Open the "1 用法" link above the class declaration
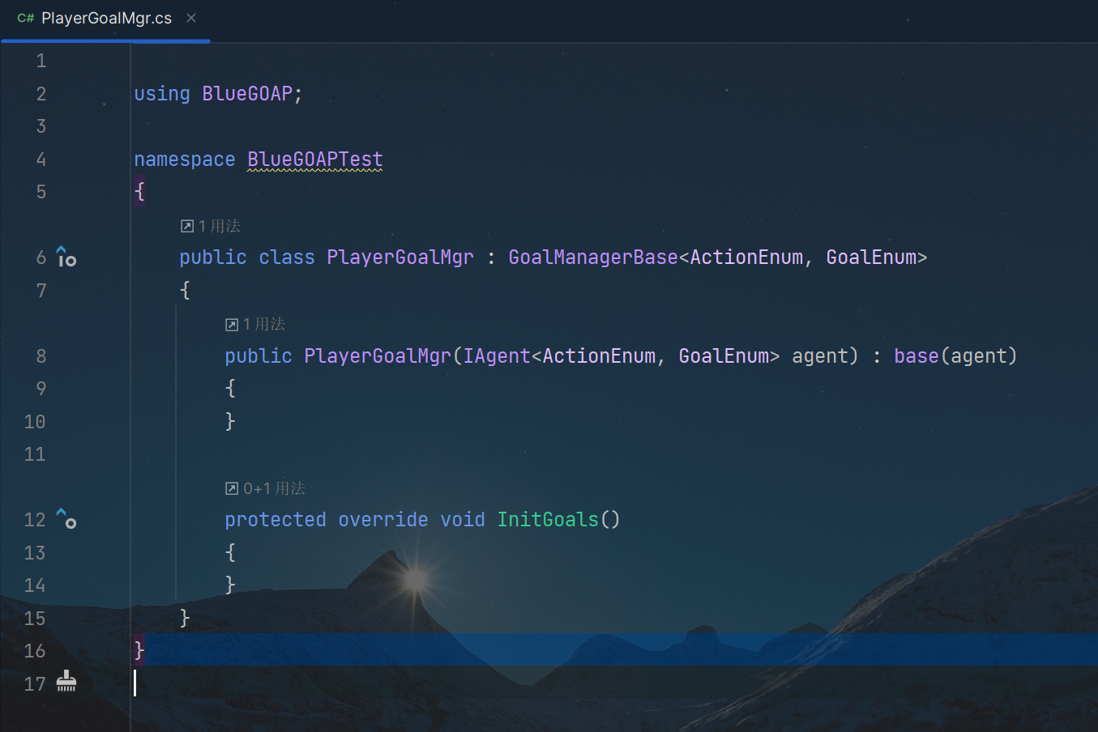Viewport: 1098px width, 732px height. coord(220,226)
